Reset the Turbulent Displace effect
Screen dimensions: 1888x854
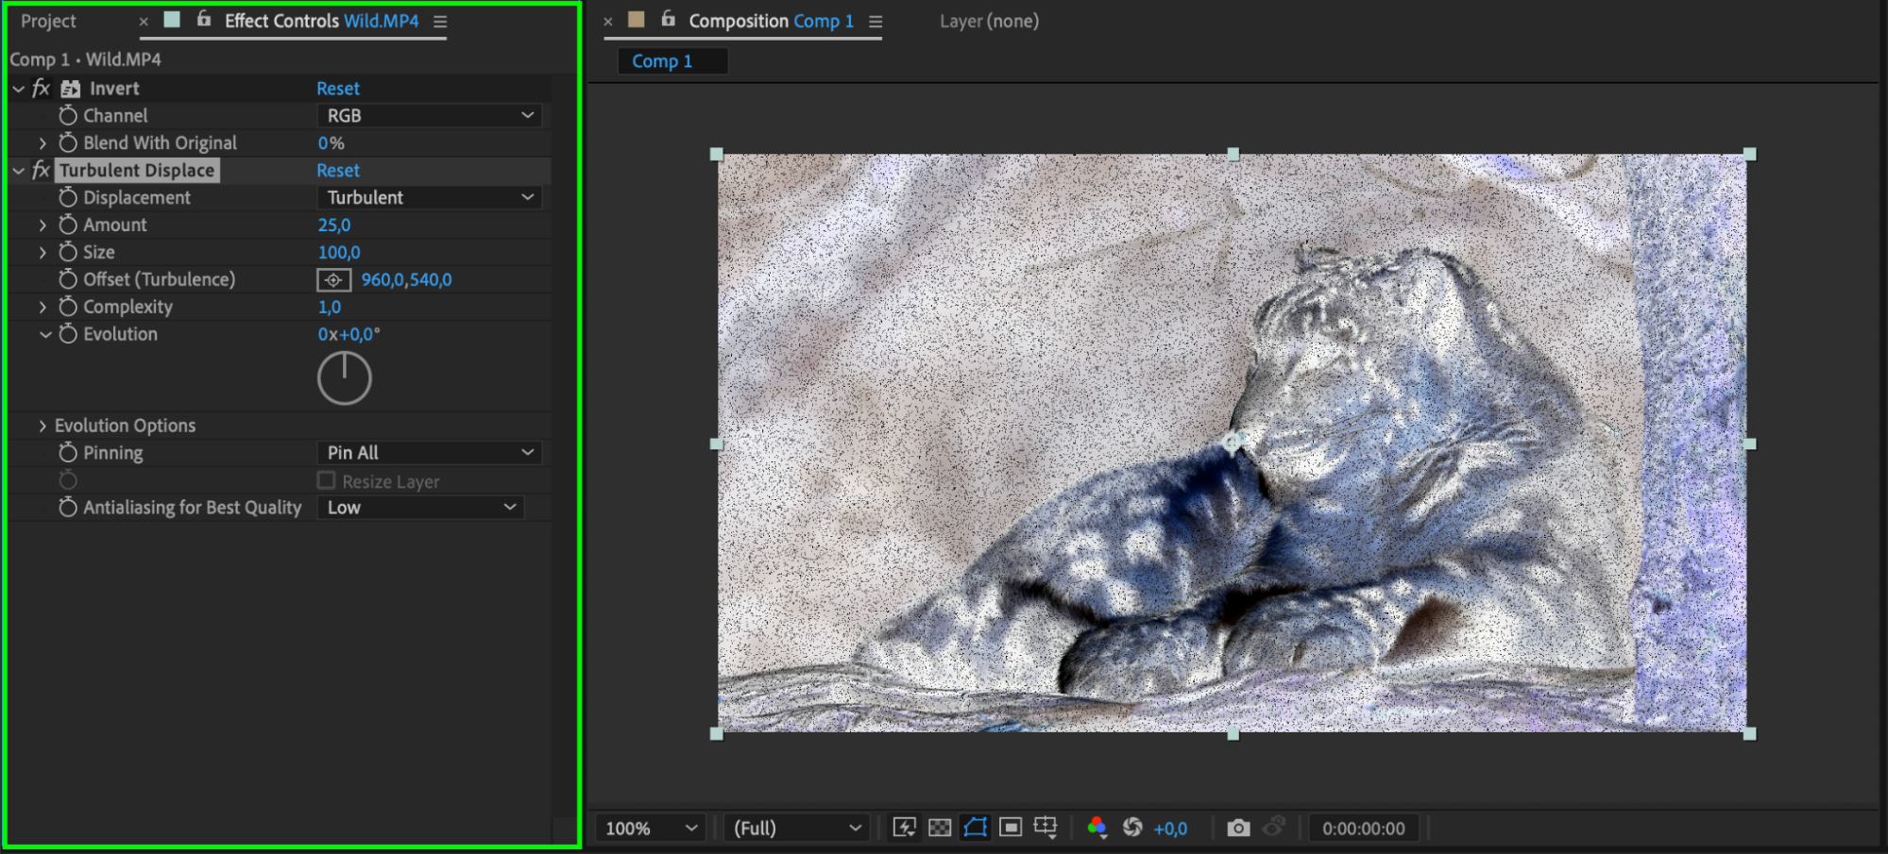tap(338, 171)
